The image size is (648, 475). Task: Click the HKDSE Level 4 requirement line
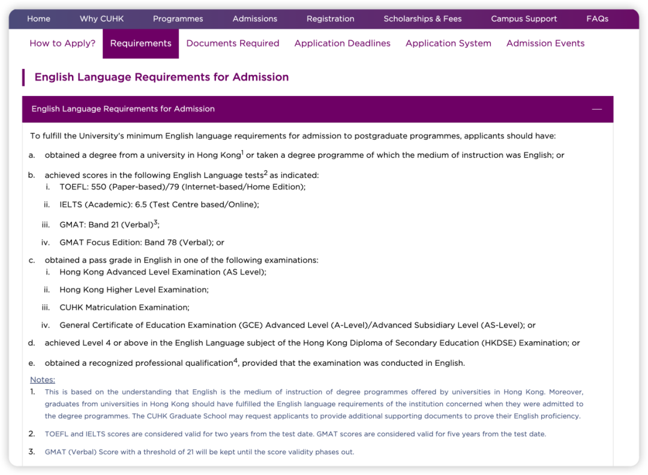pos(312,343)
